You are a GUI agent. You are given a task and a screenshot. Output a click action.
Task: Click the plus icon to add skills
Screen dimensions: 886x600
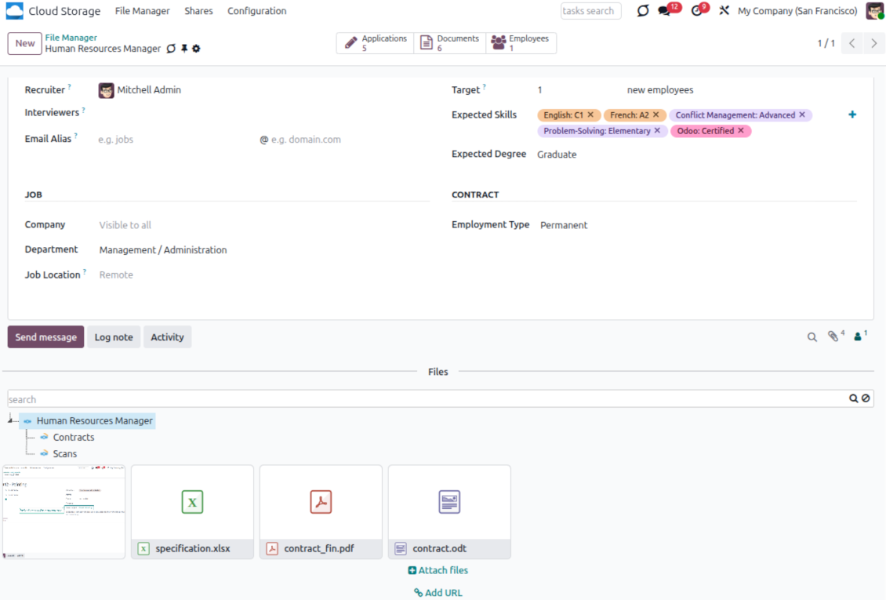(852, 115)
